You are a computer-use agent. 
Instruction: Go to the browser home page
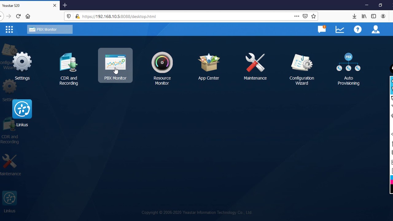(28, 16)
